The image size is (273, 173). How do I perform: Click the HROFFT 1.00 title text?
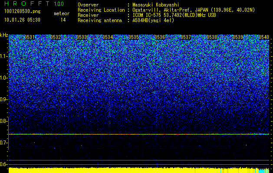(34, 3)
